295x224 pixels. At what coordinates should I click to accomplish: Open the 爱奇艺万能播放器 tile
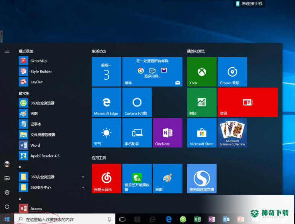click(137, 178)
